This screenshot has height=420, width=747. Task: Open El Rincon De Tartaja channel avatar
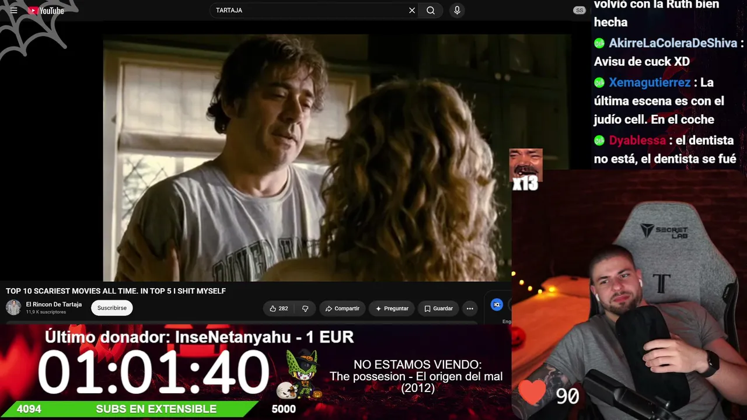tap(13, 307)
